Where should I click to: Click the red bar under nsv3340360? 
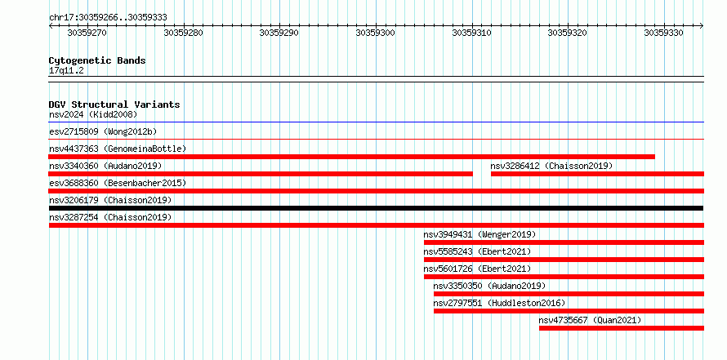click(261, 174)
